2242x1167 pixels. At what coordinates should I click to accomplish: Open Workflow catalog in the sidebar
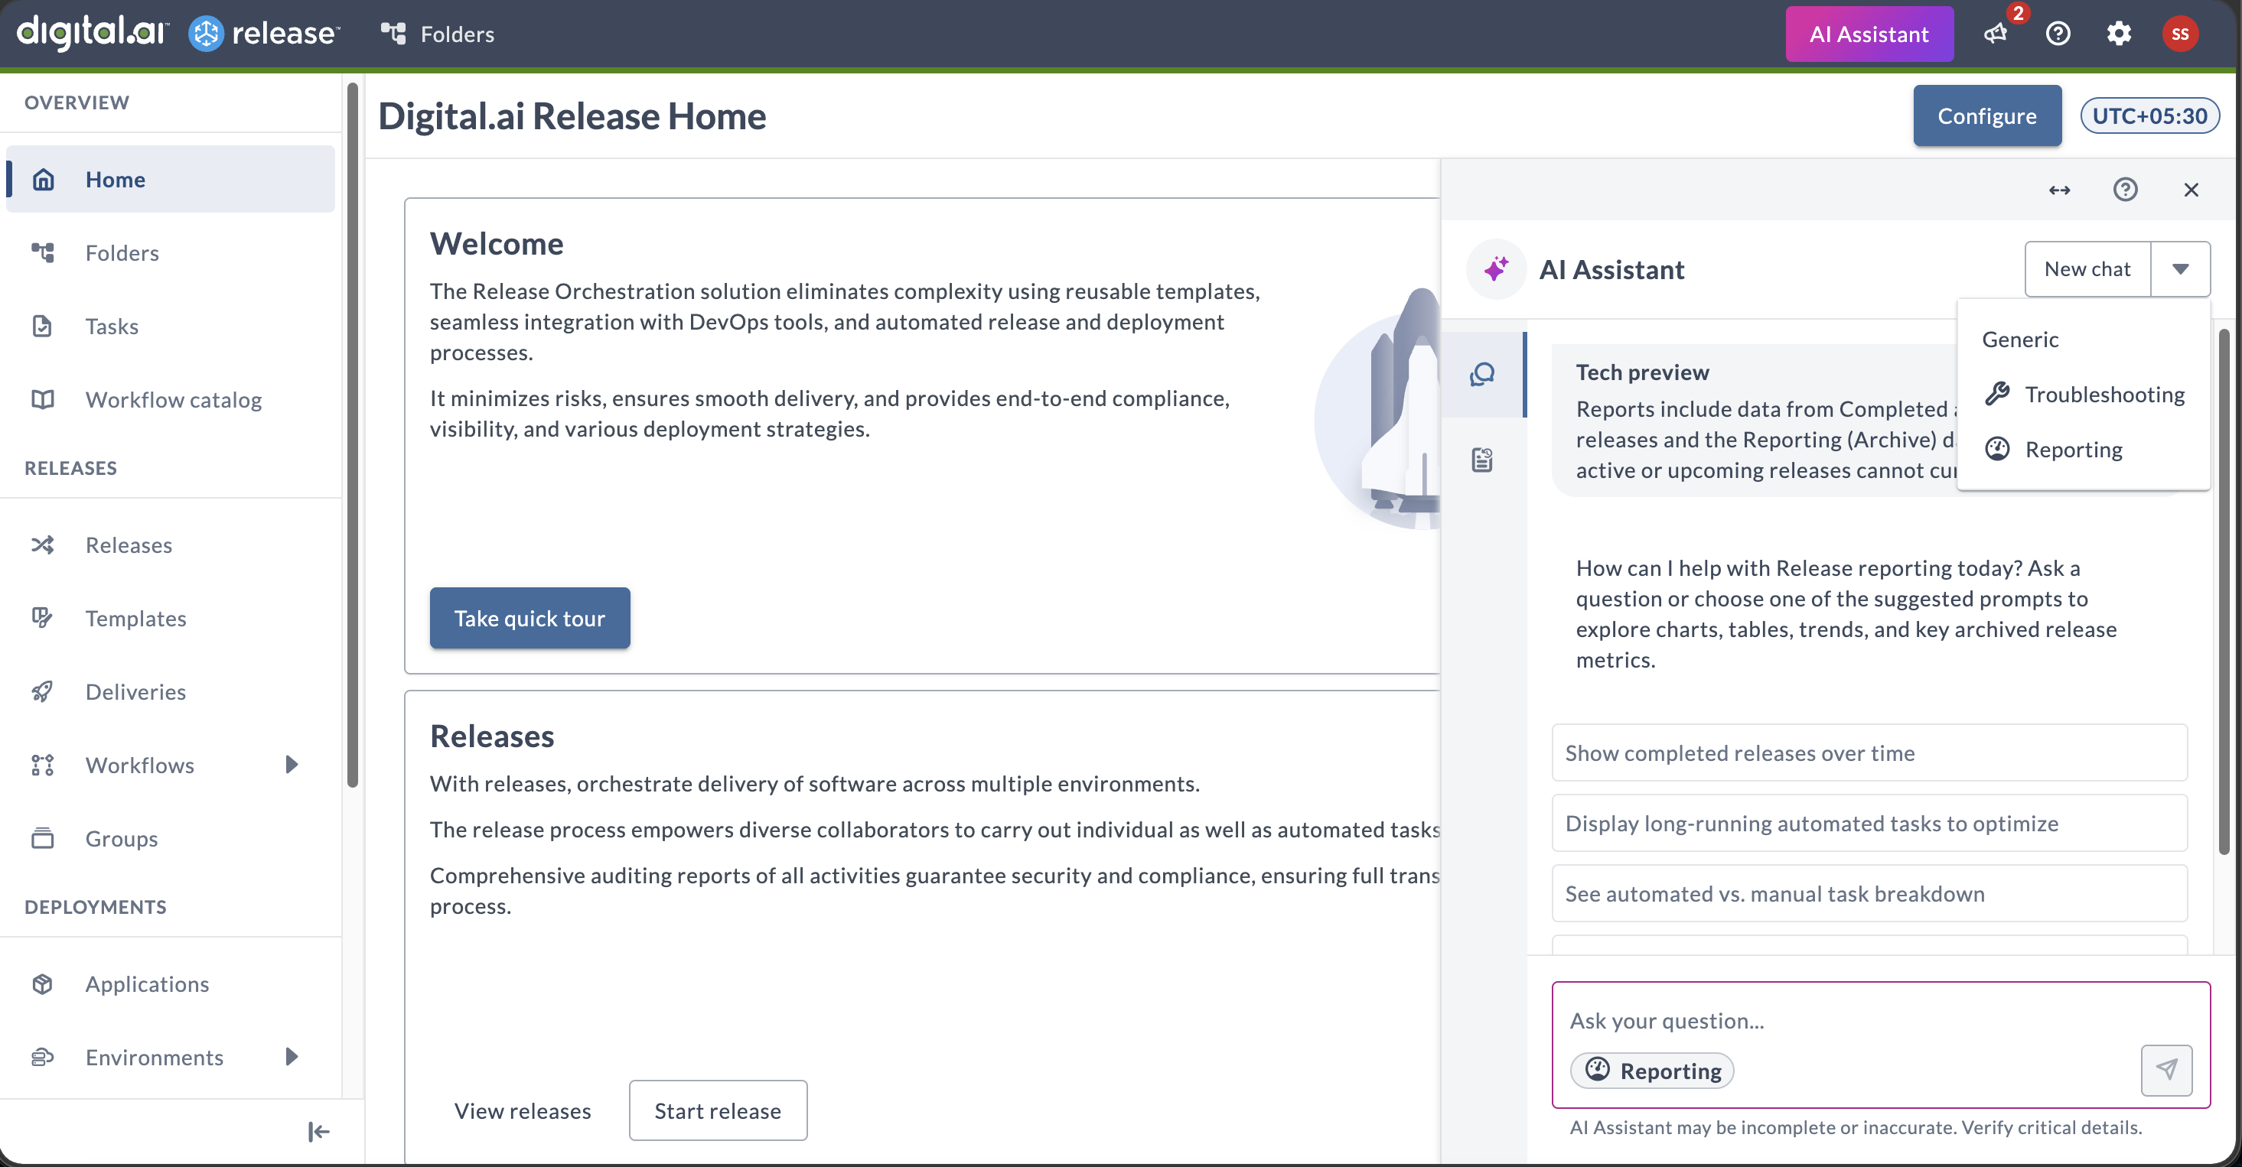pyautogui.click(x=171, y=399)
